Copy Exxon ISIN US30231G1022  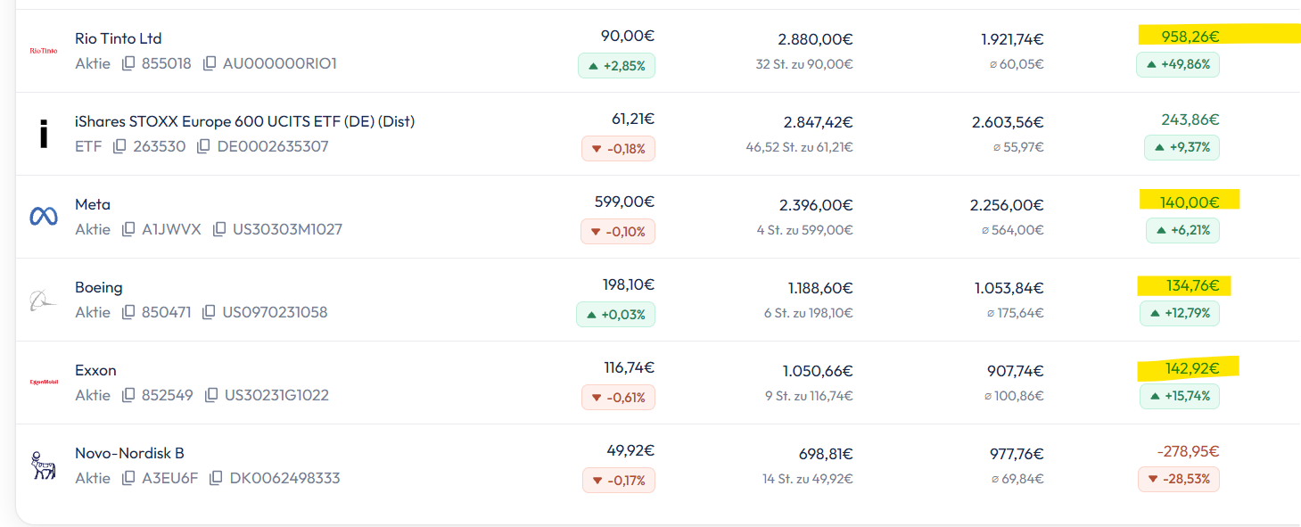211,396
